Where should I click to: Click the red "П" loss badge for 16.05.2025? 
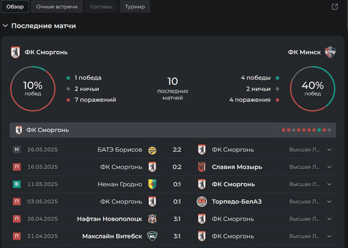coord(17,167)
